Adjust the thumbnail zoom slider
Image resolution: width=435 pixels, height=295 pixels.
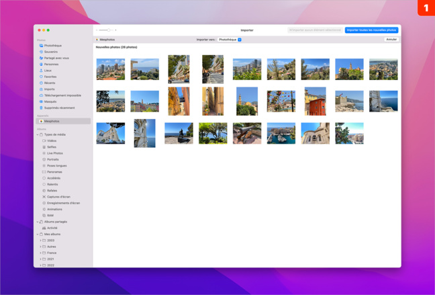coord(108,30)
